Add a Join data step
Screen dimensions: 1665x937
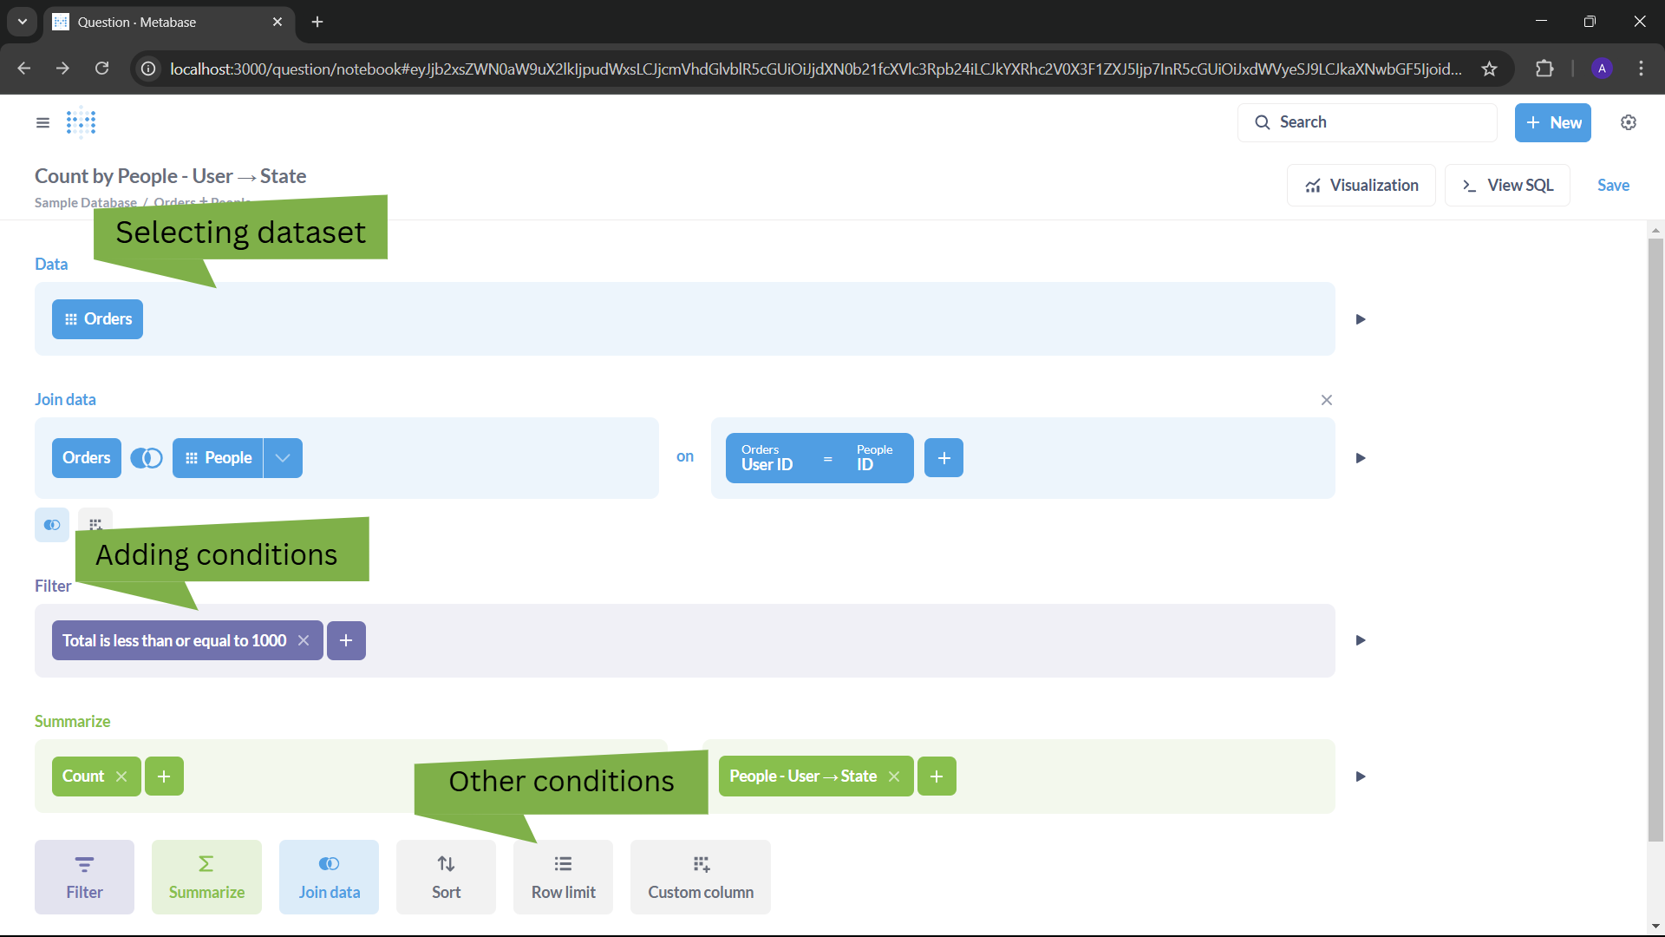pos(329,877)
